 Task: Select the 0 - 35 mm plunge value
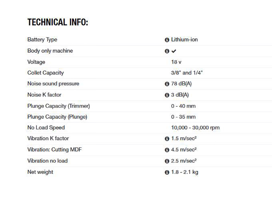point(183,117)
